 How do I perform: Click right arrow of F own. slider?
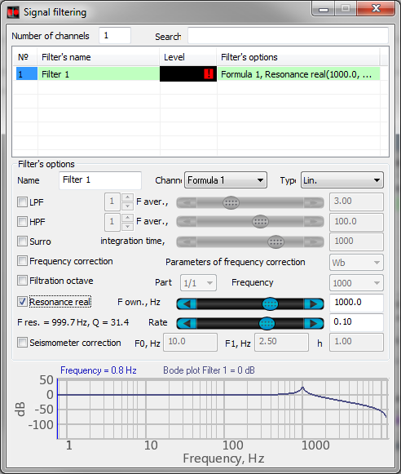coord(314,303)
